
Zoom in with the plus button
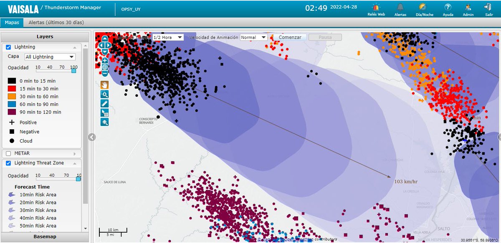[105, 60]
